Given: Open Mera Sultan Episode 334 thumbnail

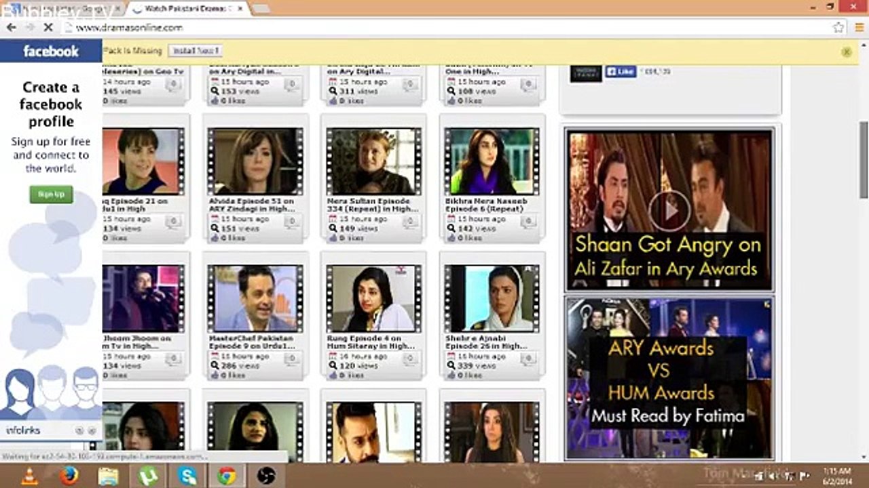Looking at the screenshot, I should (x=373, y=161).
